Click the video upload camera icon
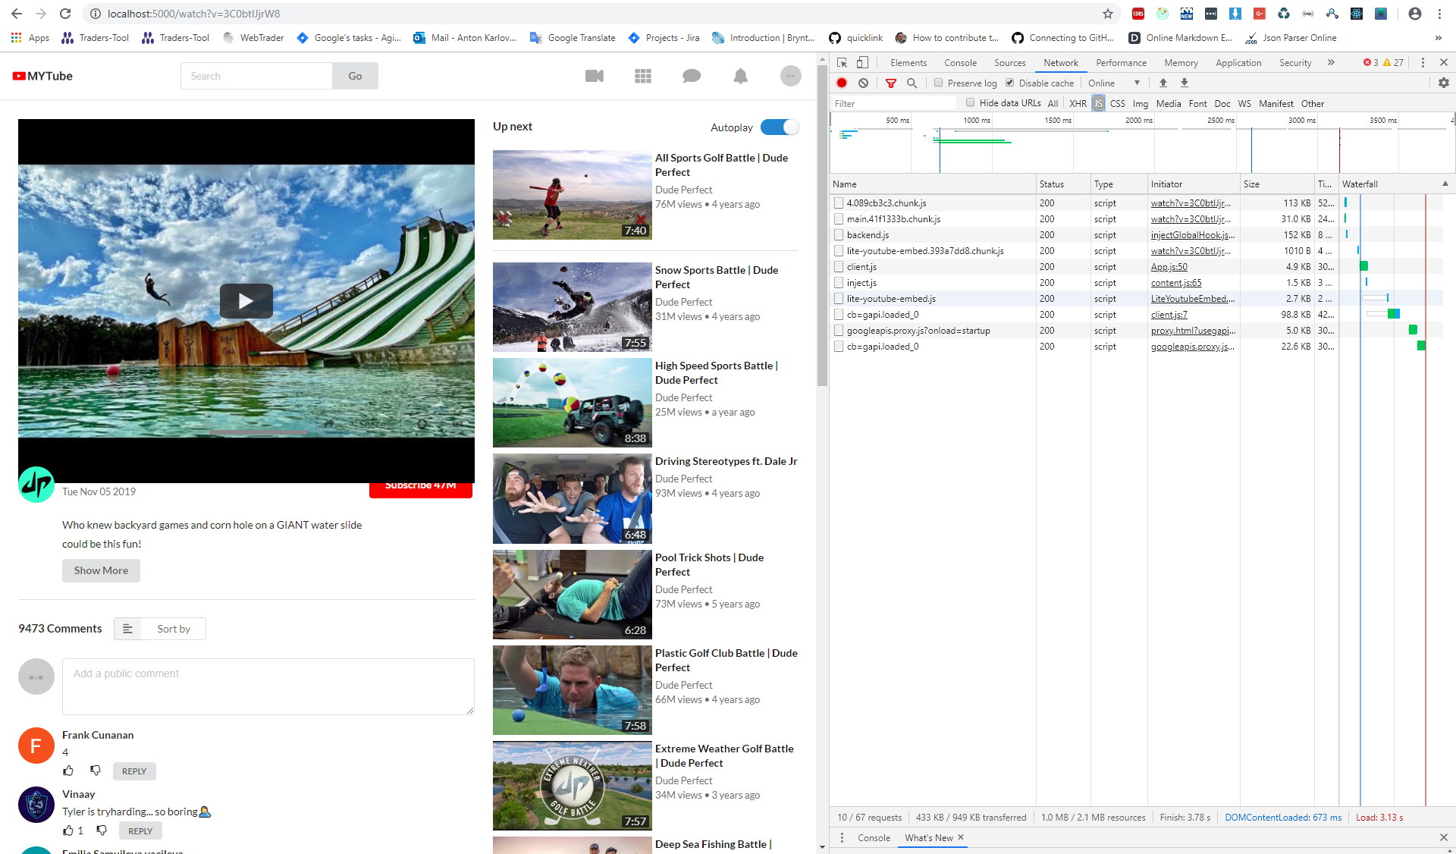 pos(595,76)
